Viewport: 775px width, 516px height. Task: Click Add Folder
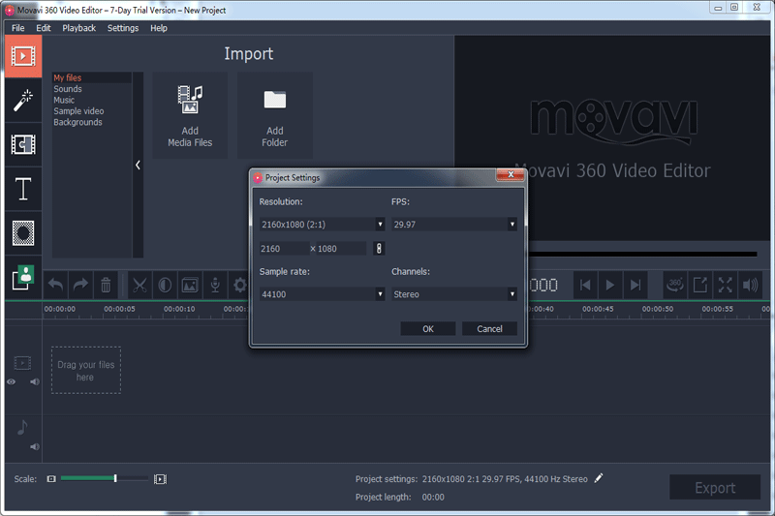[x=275, y=115]
